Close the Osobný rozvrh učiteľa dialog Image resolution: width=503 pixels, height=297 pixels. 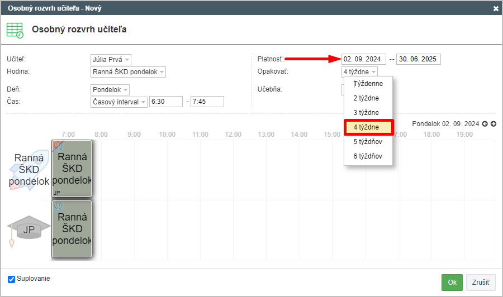pos(496,8)
